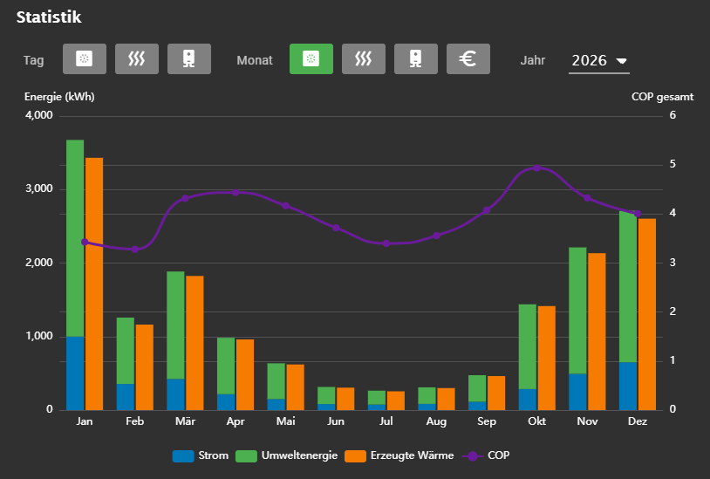710x479 pixels.
Task: Click the March orange heat bar
Action: click(x=195, y=343)
